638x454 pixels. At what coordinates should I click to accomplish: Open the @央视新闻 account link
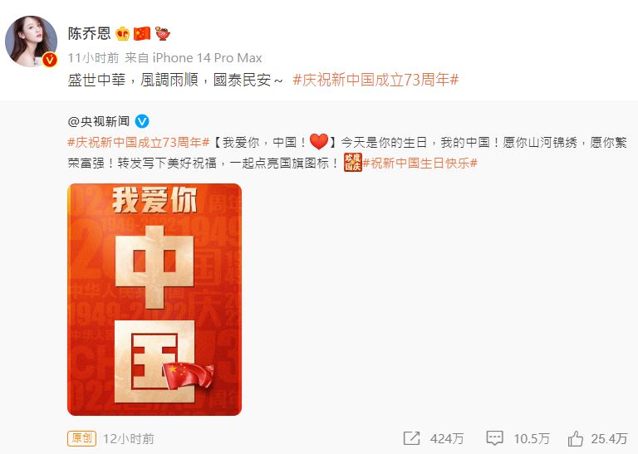click(x=99, y=121)
